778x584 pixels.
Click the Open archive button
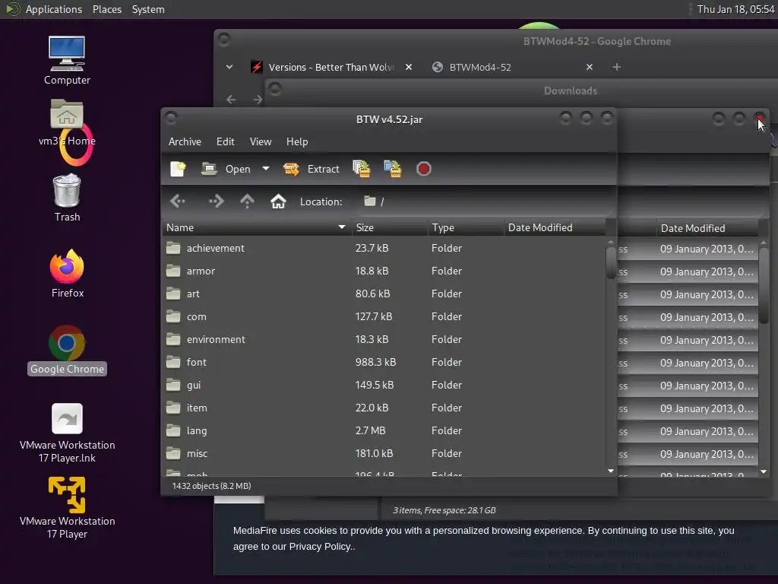226,169
